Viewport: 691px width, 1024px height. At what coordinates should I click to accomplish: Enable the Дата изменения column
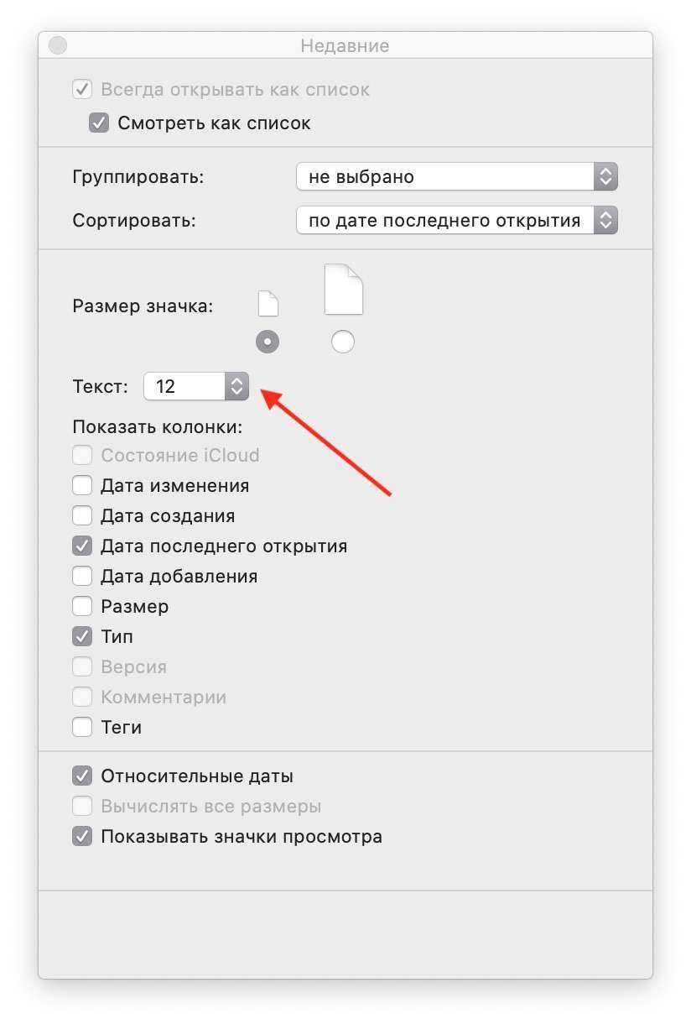82,486
